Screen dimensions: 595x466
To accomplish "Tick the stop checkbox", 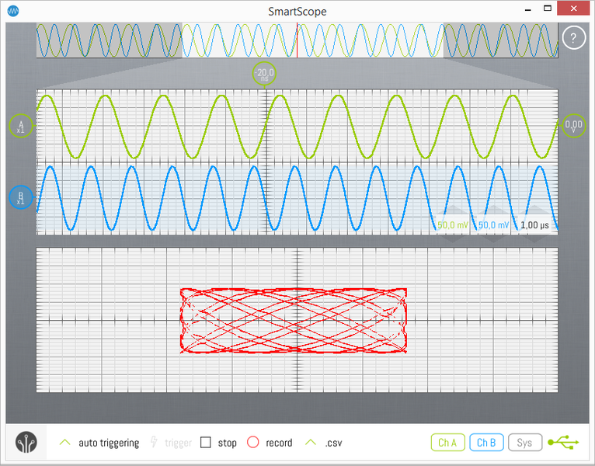I will click(206, 443).
